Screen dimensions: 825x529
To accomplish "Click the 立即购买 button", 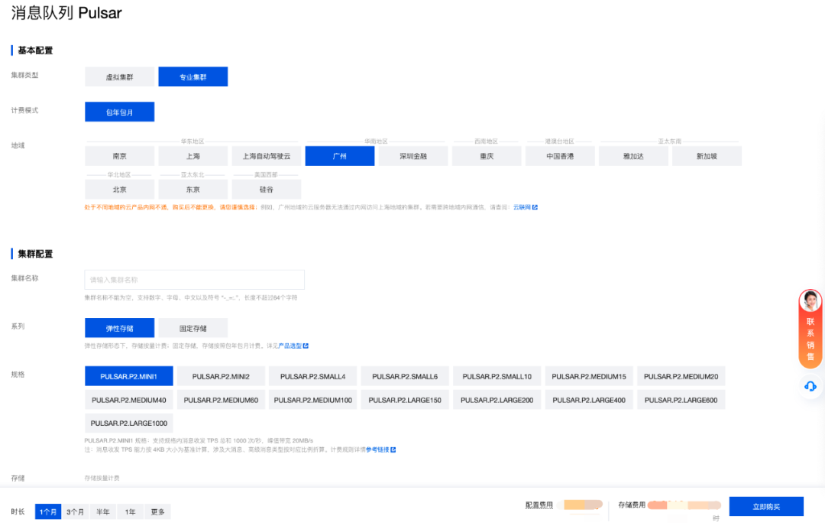I will tap(766, 506).
